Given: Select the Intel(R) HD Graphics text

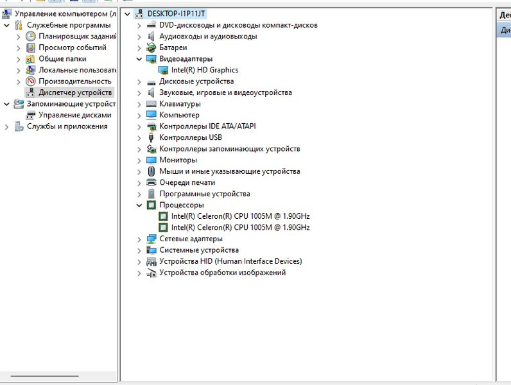Looking at the screenshot, I should pyautogui.click(x=205, y=70).
